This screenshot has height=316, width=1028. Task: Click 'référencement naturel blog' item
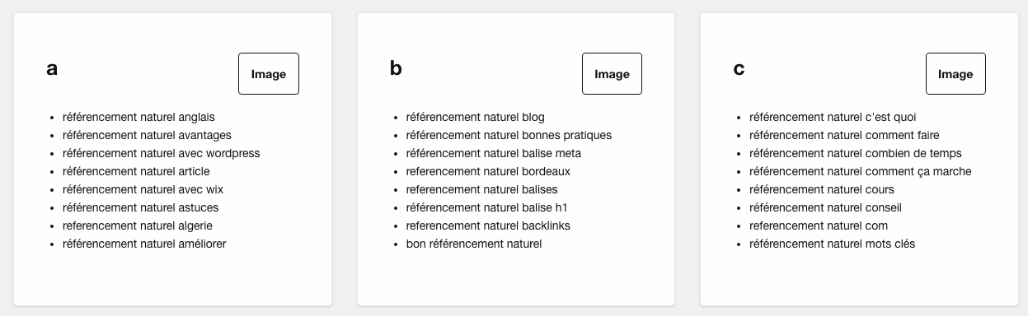coord(476,117)
